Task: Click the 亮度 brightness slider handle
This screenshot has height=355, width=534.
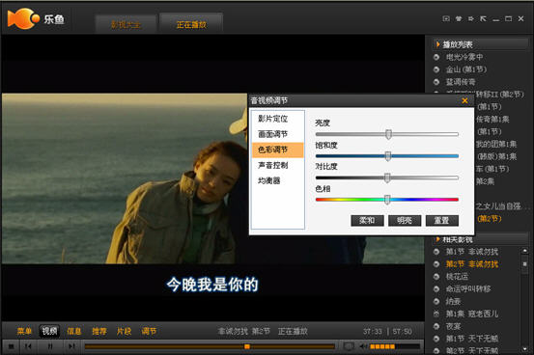Action: tap(388, 134)
